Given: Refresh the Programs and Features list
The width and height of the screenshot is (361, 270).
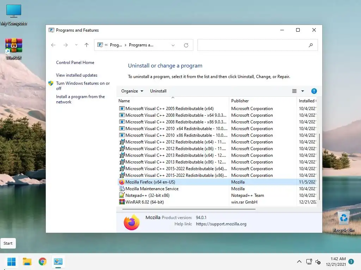Looking at the screenshot, I should point(186,45).
